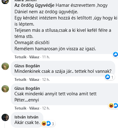This screenshot has width=118, height=128.
Task: Open the like reaction on Klára Simon's comment
Action: [116, 54]
